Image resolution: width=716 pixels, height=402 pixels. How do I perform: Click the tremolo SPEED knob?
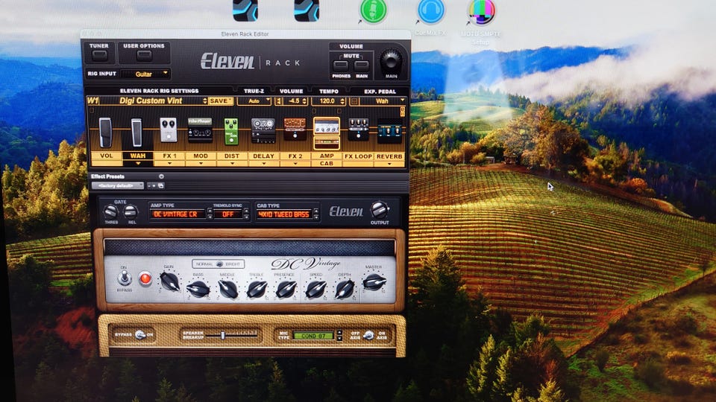315,289
